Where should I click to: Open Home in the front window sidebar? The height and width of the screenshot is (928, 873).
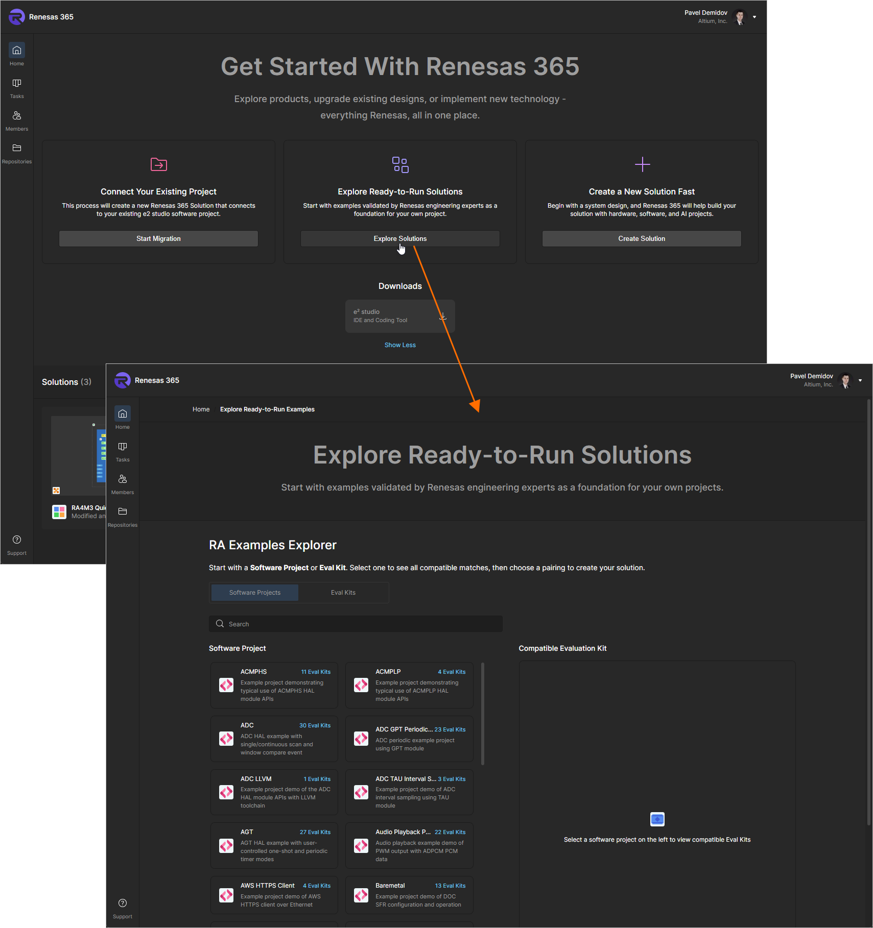123,418
